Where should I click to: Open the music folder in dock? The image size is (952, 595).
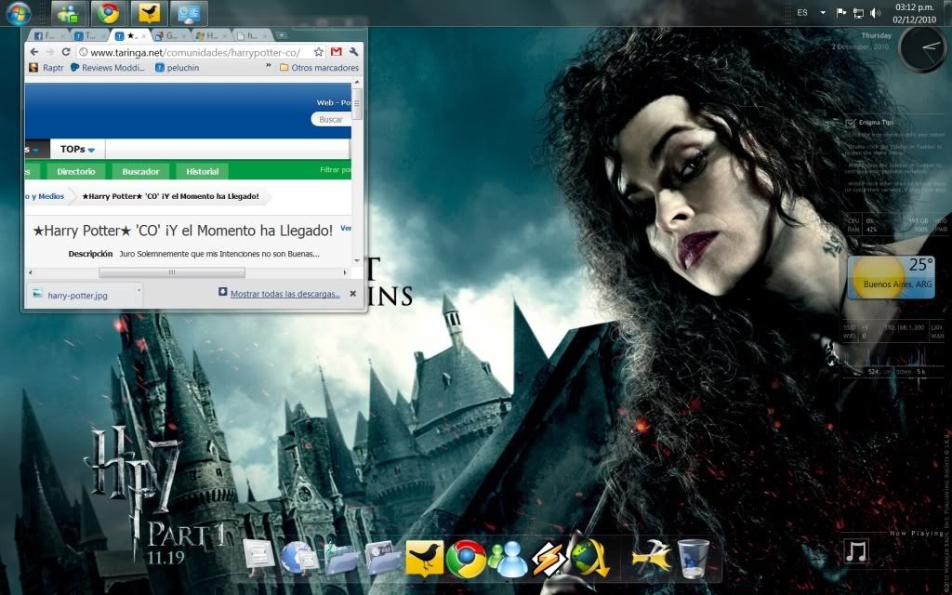(342, 559)
